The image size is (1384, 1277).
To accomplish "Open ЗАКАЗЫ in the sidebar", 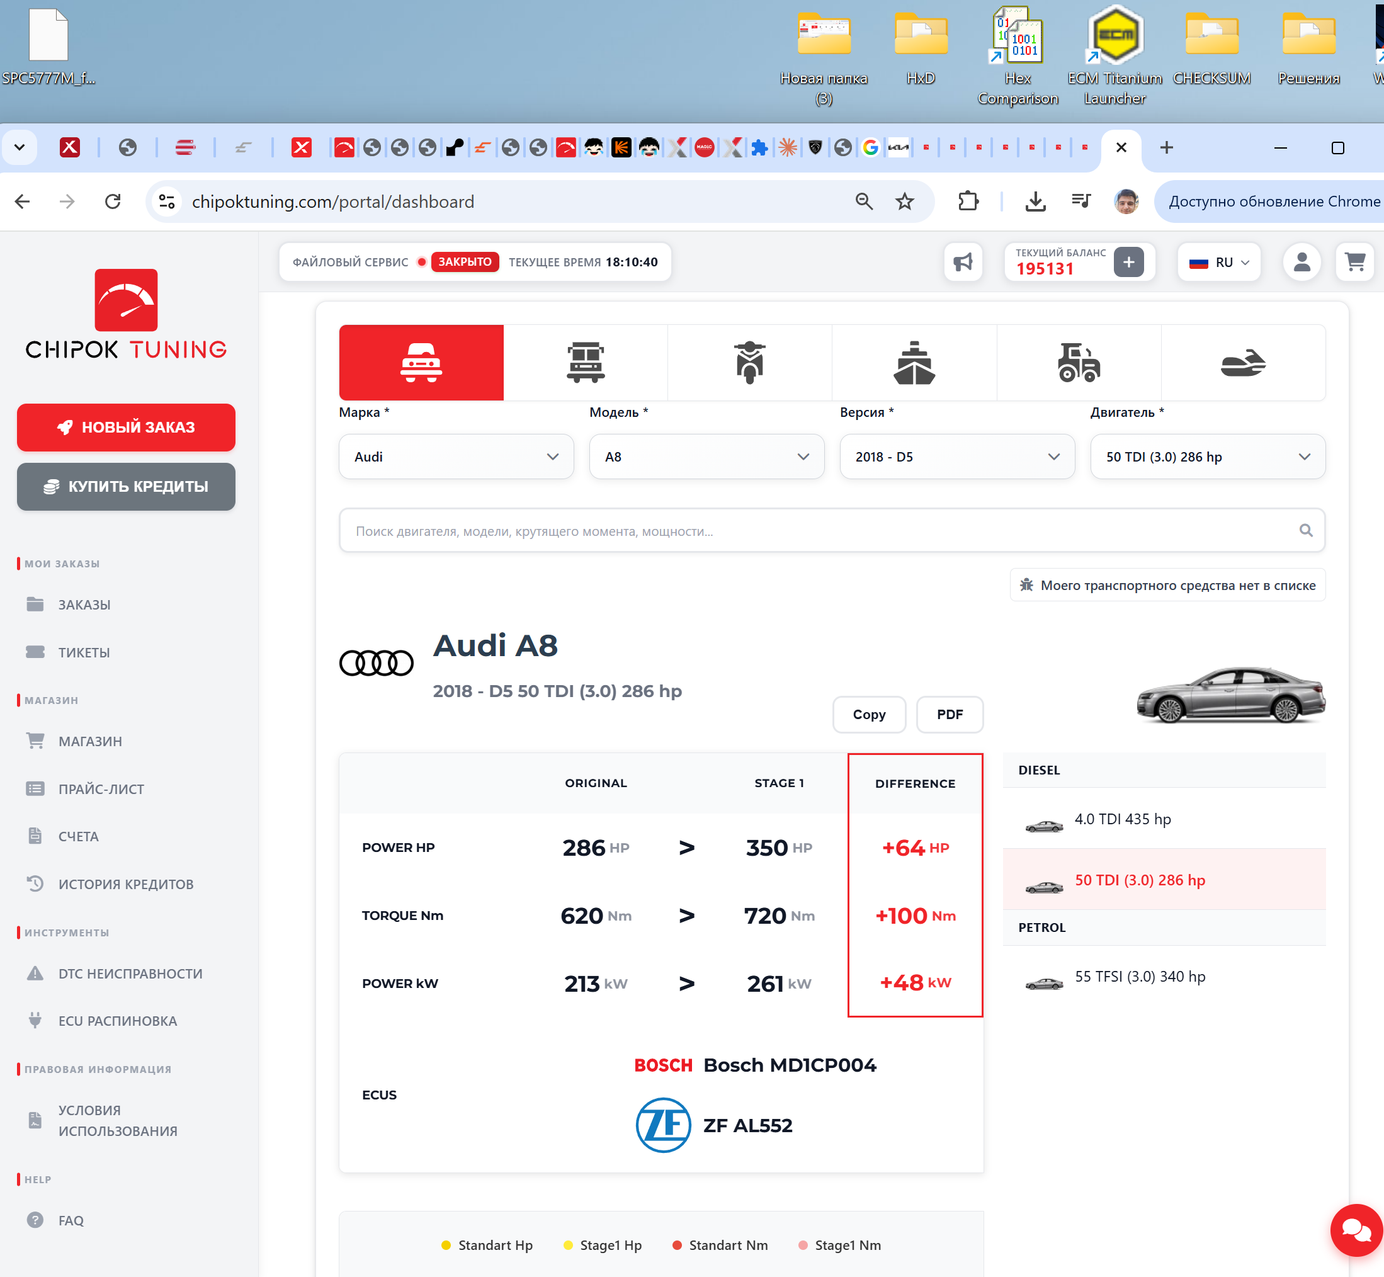I will [x=83, y=604].
